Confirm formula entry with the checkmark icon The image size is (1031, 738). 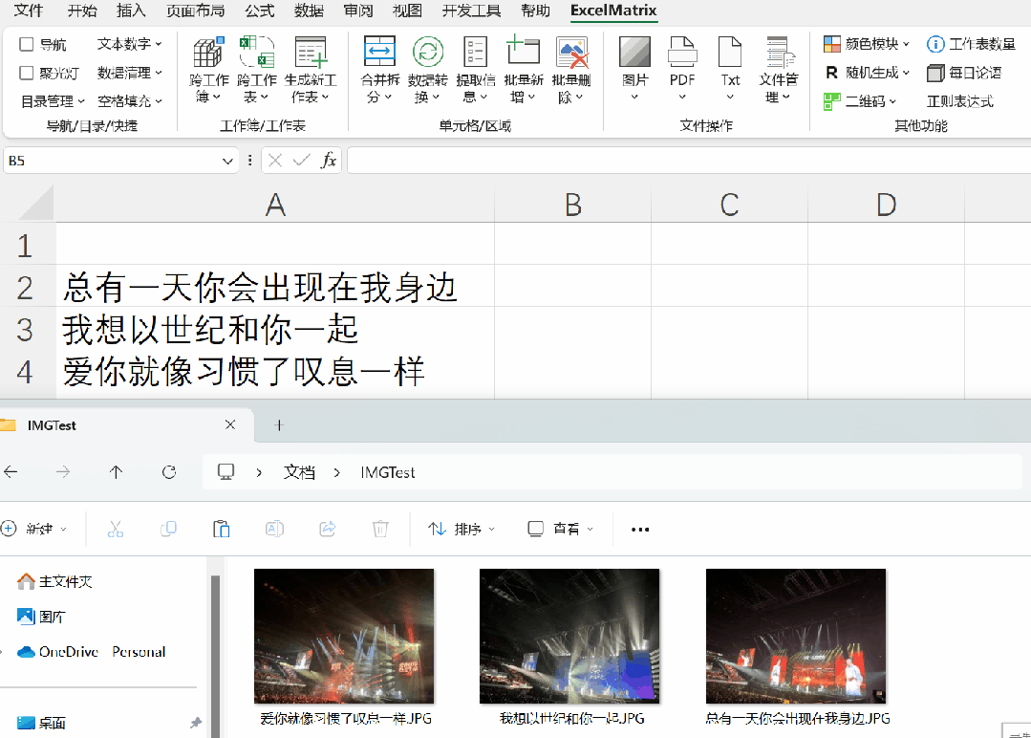click(x=301, y=160)
